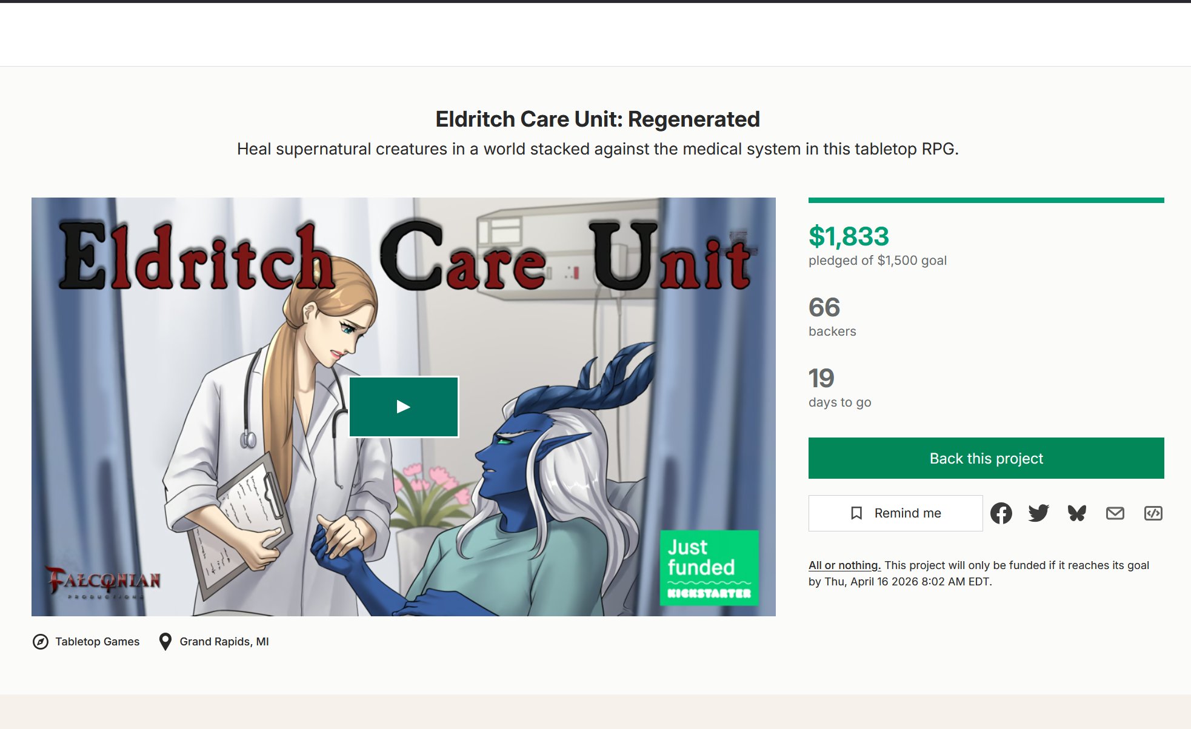Open the Grand Rapids, MI location link

[224, 642]
